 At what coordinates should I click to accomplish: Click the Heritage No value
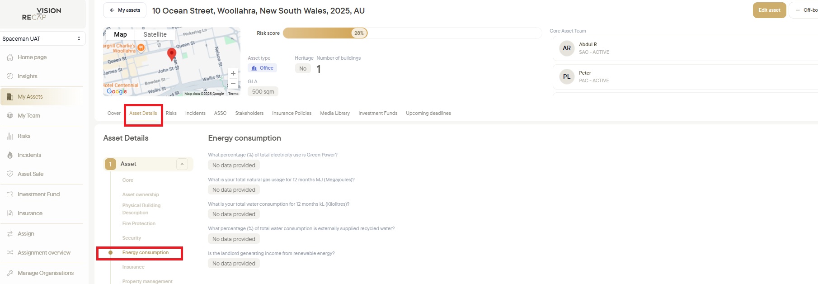pyautogui.click(x=303, y=69)
